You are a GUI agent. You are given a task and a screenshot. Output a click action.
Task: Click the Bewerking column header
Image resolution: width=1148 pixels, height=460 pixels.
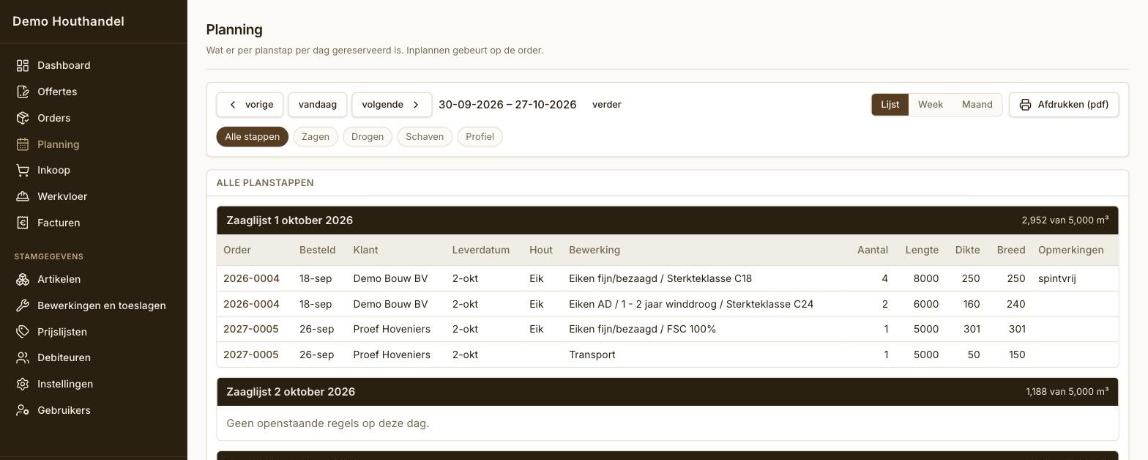[594, 251]
